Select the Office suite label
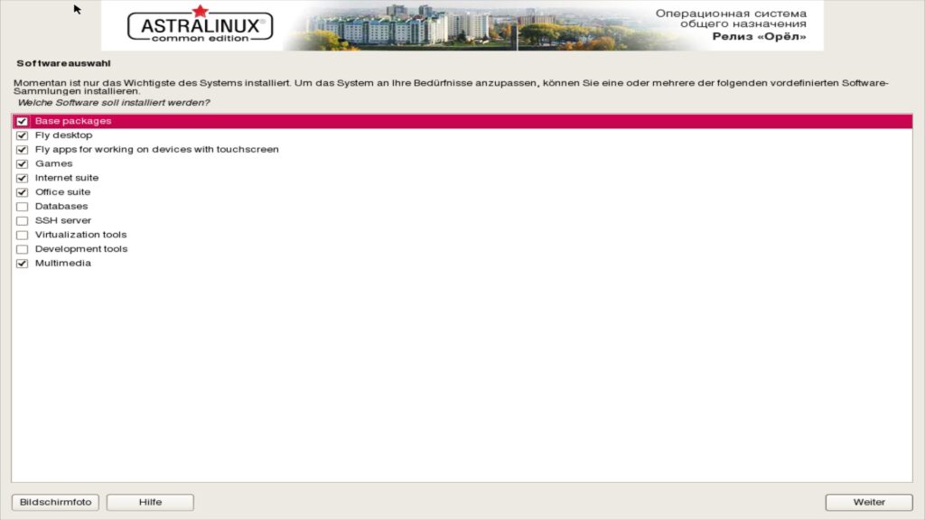Viewport: 925px width, 520px height. tap(62, 191)
